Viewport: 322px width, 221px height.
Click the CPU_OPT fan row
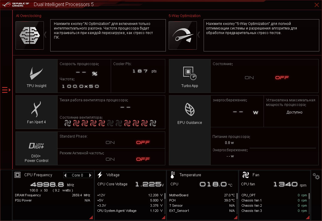pos(274,195)
